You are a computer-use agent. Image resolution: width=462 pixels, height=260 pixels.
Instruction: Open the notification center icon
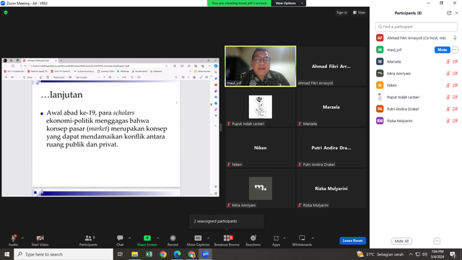pos(453,254)
